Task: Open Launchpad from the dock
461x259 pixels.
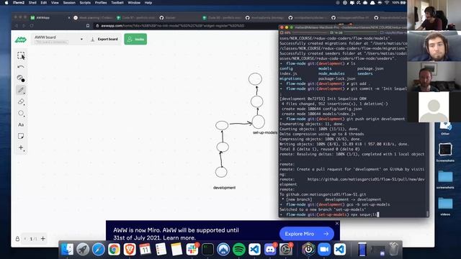Action: (83, 250)
